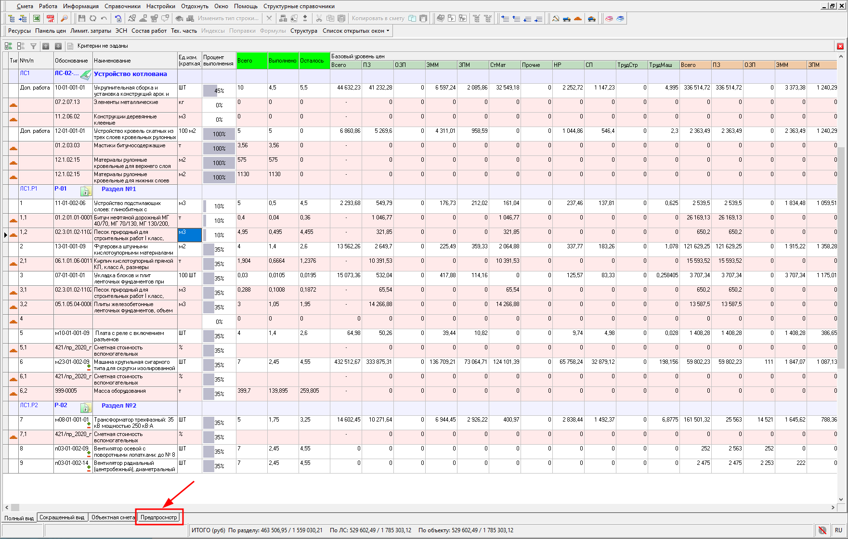Open the Справочники menu
The height and width of the screenshot is (539, 848).
(122, 6)
